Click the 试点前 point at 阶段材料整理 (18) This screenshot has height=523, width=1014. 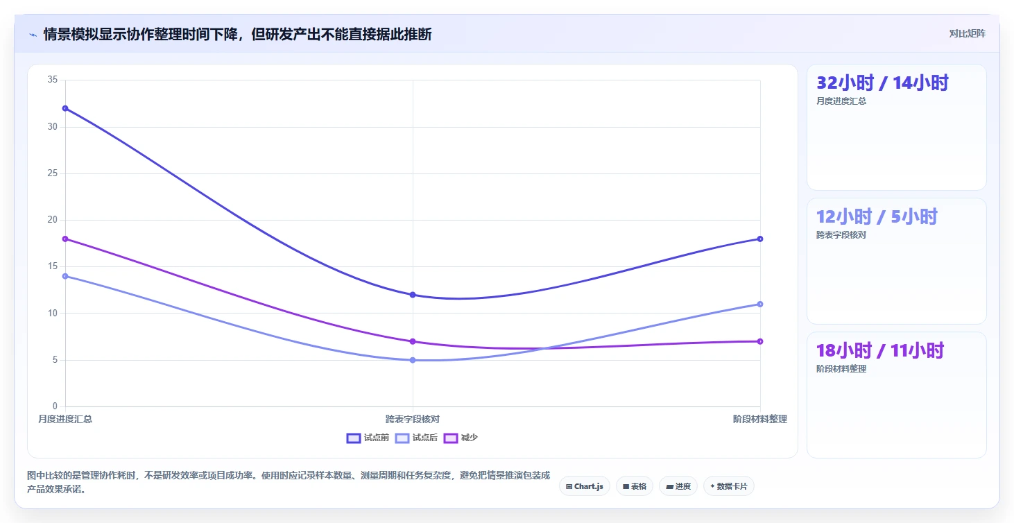click(760, 239)
